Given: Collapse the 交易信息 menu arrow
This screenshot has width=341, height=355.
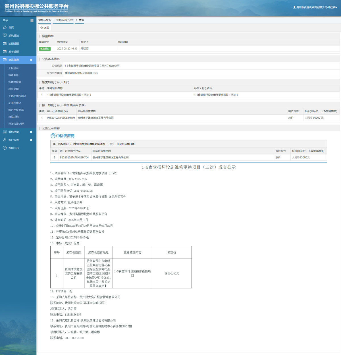Looking at the screenshot, I should [x=31, y=60].
